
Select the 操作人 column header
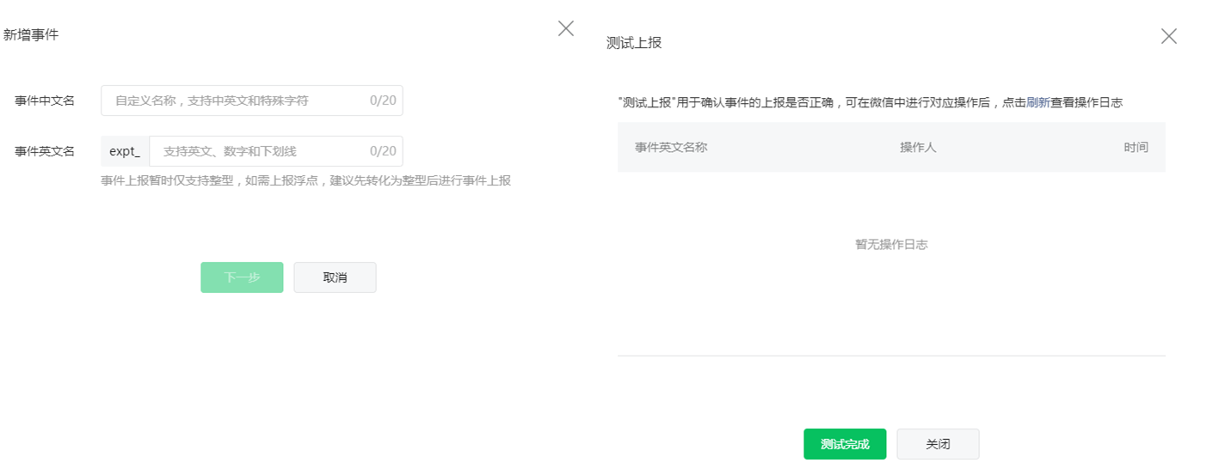(x=918, y=147)
